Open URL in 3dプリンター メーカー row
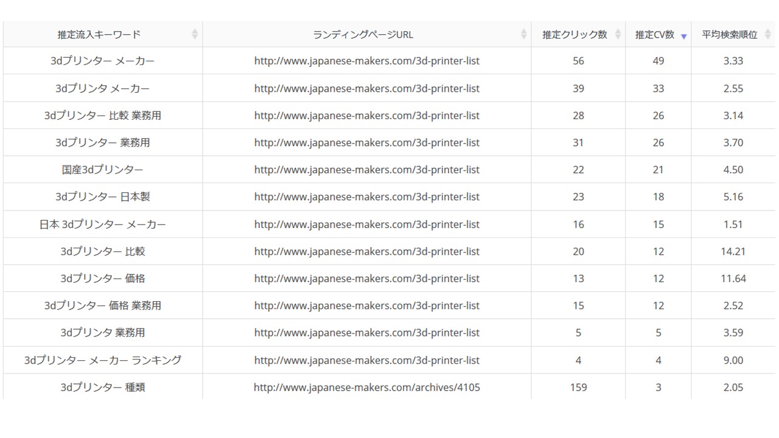Viewport: 779px width, 438px height. pyautogui.click(x=367, y=61)
